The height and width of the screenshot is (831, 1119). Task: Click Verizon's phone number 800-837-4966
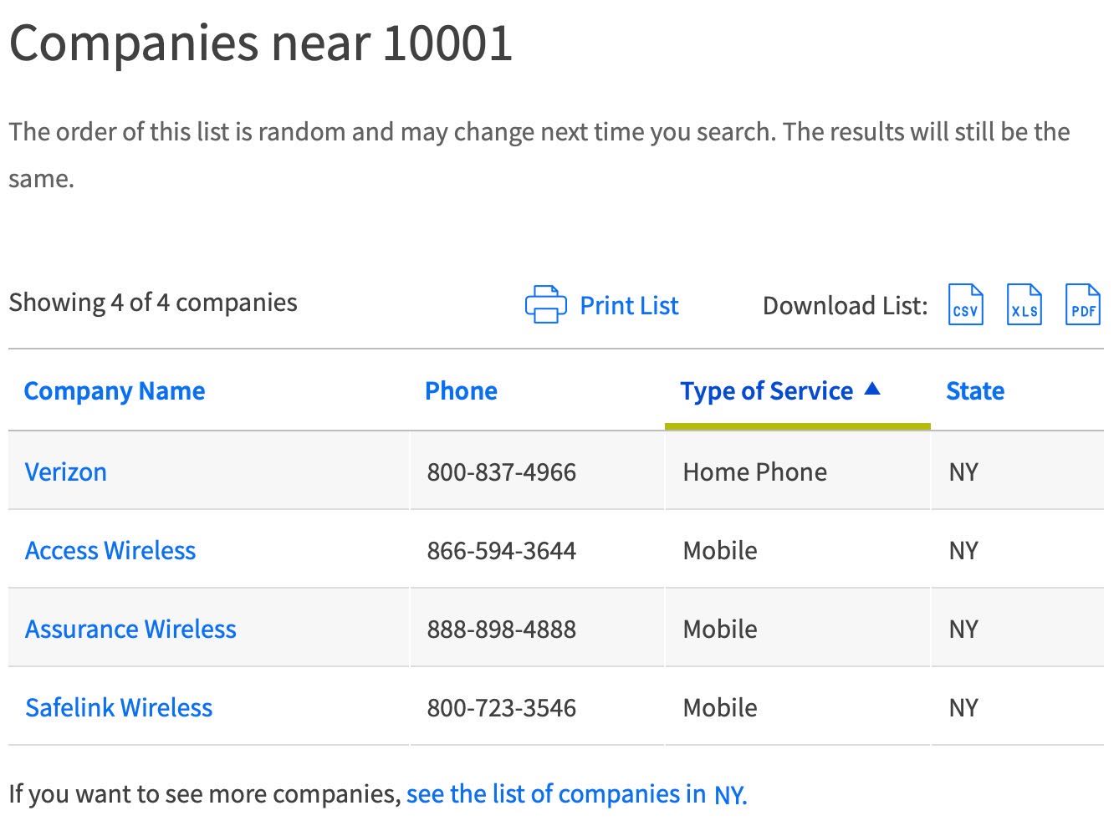[501, 472]
